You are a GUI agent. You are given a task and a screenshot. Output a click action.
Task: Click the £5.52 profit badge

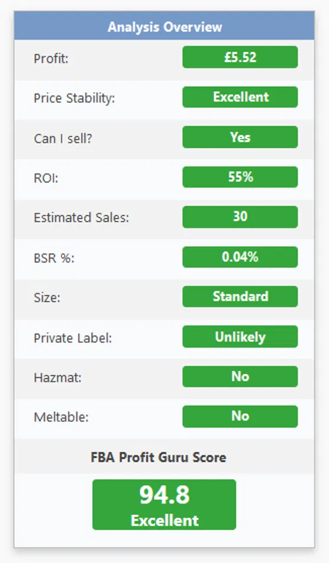coord(240,57)
